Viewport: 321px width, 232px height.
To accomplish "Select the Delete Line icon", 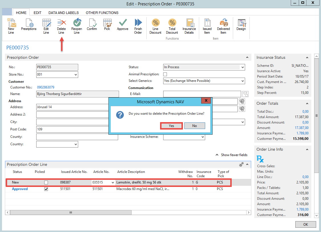I will pyautogui.click(x=61, y=26).
